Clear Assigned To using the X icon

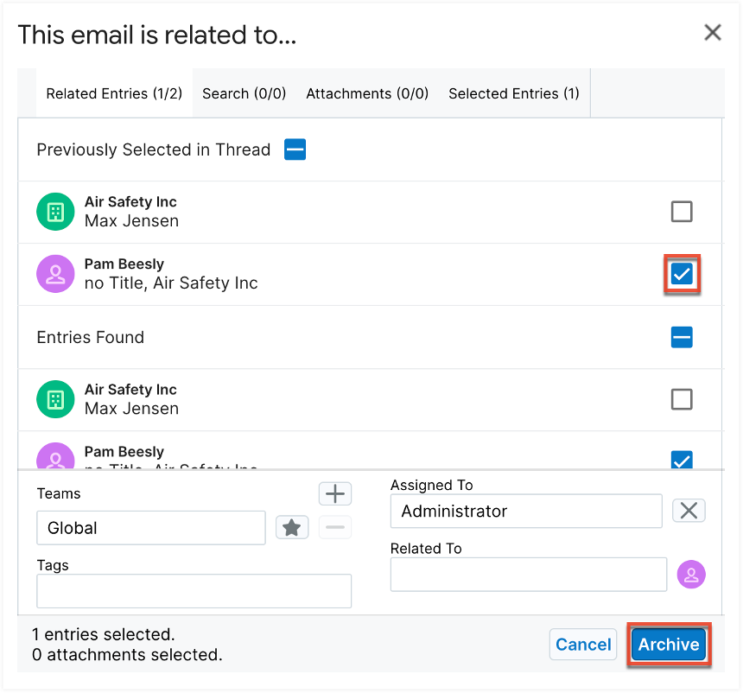[689, 511]
